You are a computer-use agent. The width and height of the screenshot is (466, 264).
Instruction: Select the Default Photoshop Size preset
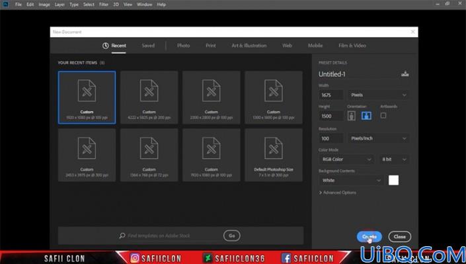click(x=274, y=155)
